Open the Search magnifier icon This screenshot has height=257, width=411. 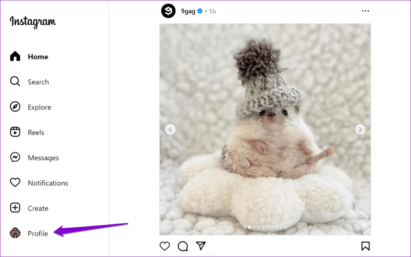pos(15,82)
